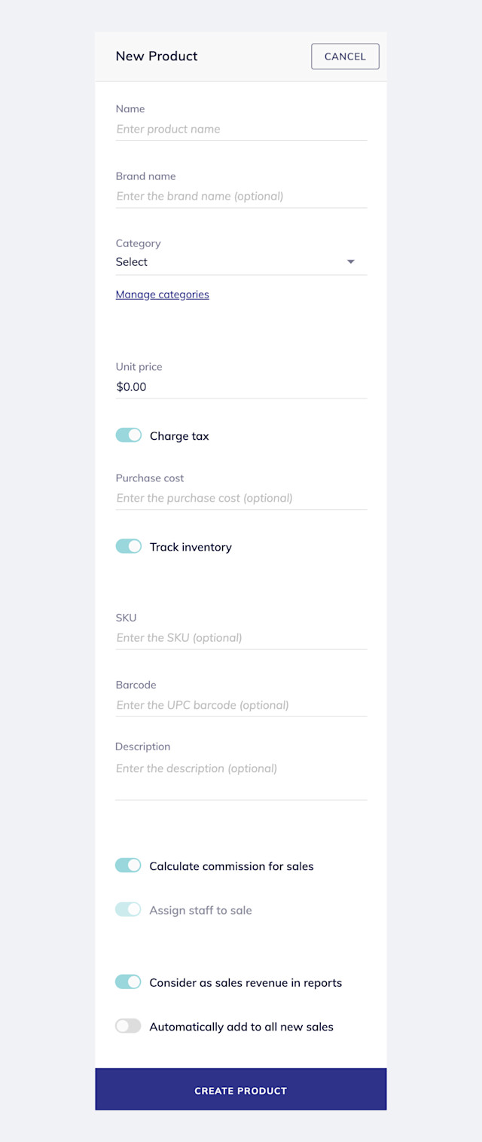Click the New Product header title

157,56
